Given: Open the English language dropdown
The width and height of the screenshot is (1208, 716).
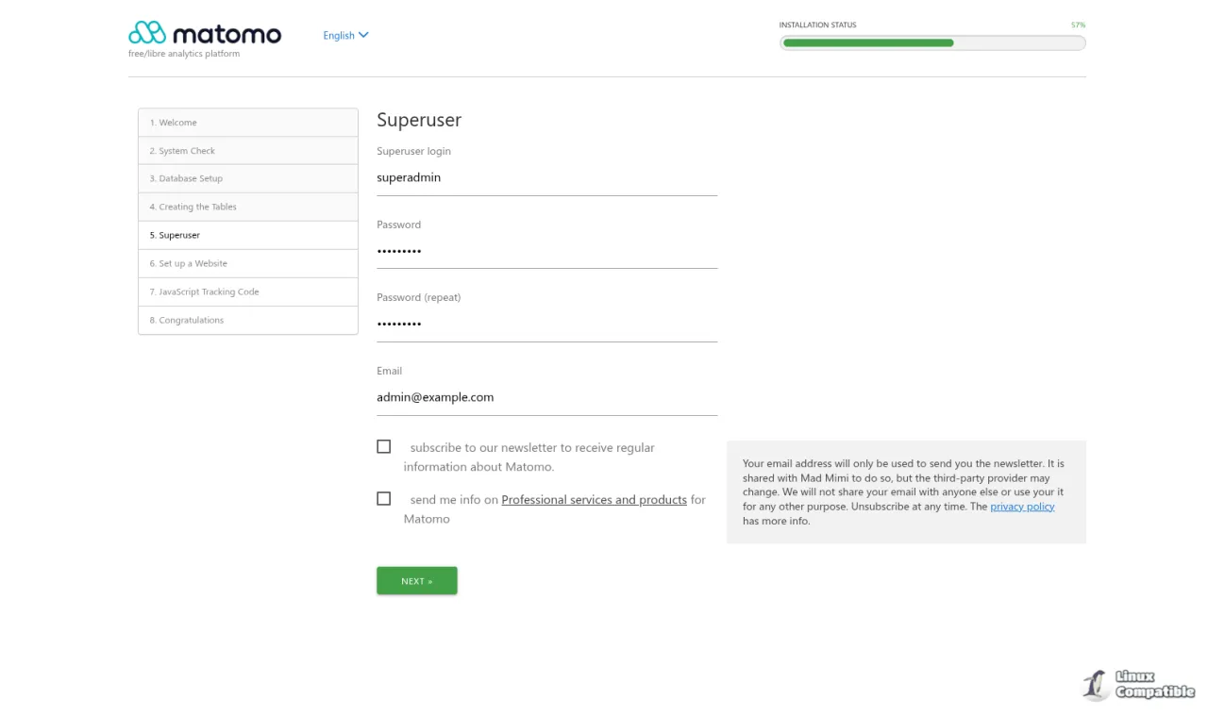Looking at the screenshot, I should (x=345, y=36).
